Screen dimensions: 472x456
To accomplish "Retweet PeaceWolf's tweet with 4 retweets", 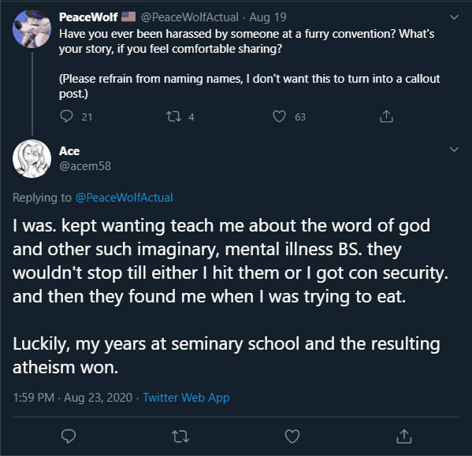I will [173, 117].
